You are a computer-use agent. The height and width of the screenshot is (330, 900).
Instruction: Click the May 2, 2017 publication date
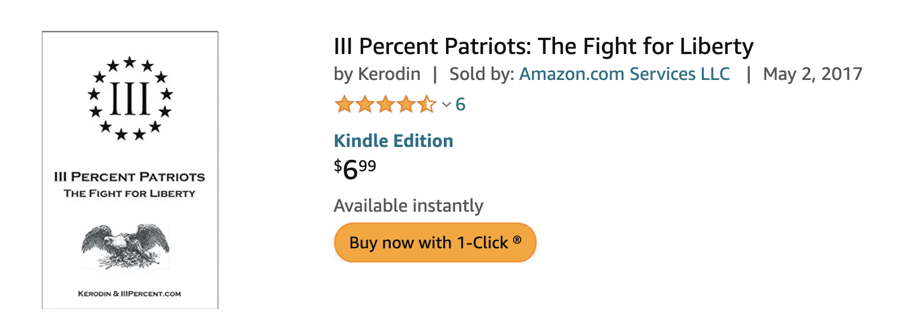tap(812, 74)
